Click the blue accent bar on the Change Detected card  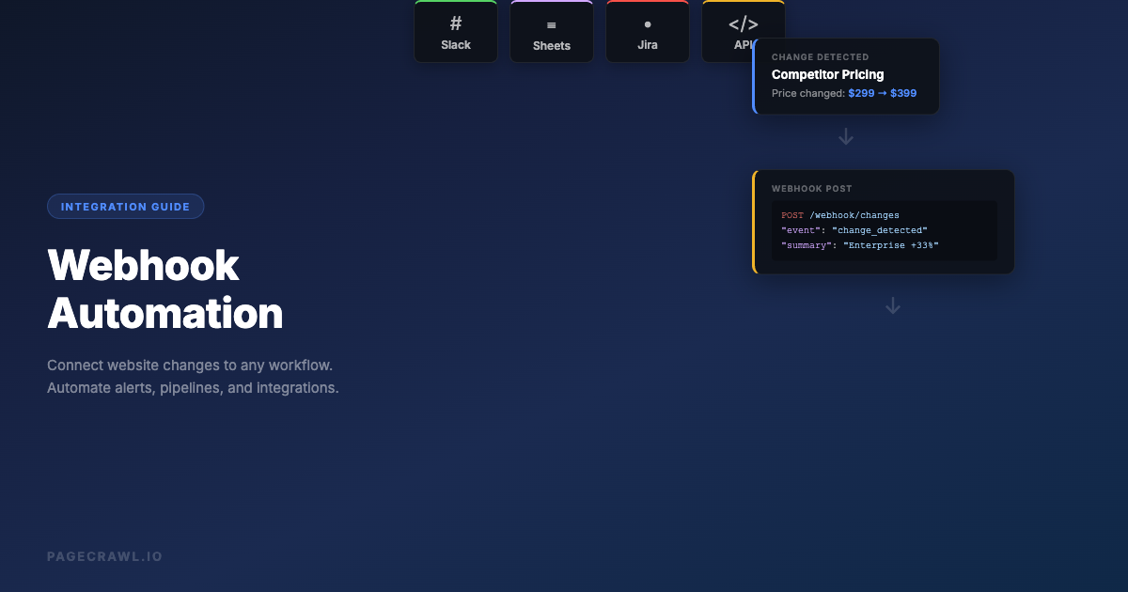(755, 75)
